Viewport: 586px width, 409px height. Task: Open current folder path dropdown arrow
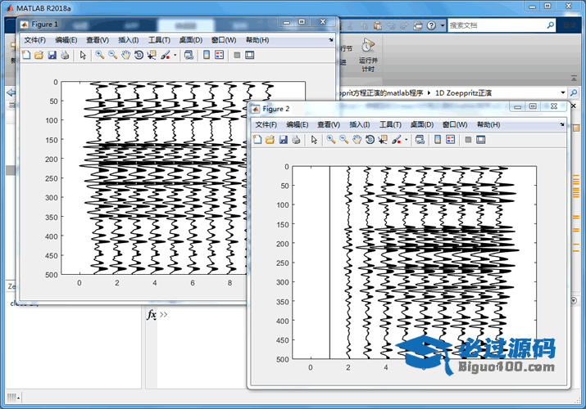[563, 92]
